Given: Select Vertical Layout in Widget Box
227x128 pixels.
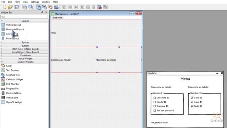Looking at the screenshot, I should pos(13,25).
